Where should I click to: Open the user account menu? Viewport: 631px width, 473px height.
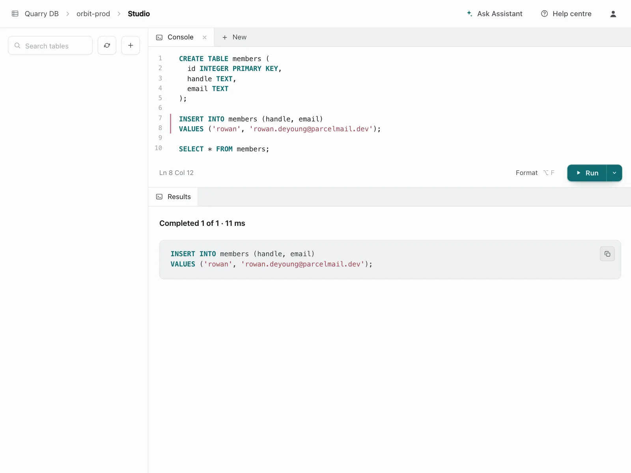click(x=613, y=14)
